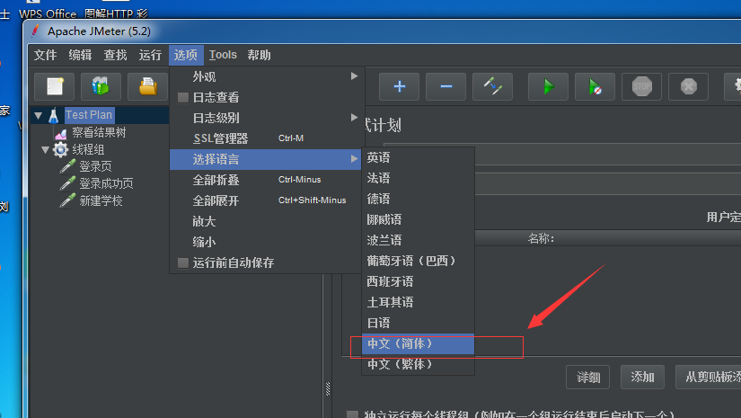The height and width of the screenshot is (418, 741).
Task: Choose 葡萄牙语（巴西） language
Action: tap(418, 261)
